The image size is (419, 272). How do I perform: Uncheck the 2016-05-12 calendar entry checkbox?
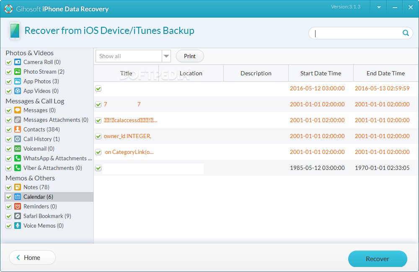[98, 88]
